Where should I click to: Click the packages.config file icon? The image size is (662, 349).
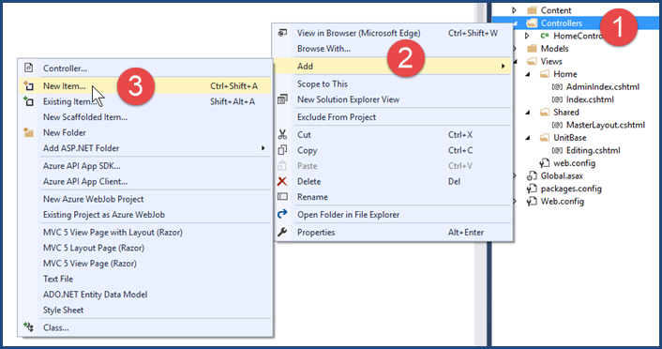(532, 189)
